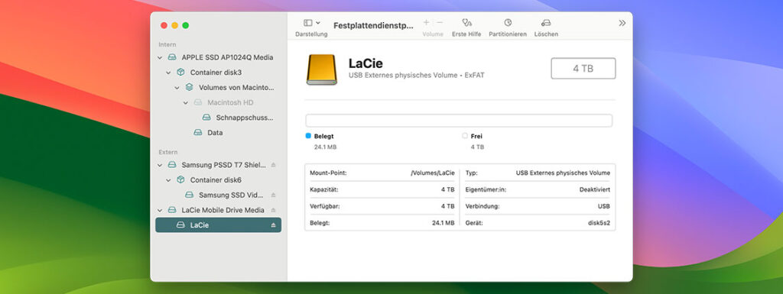Click the blue Belegt legend swatch
Screen dimensions: 783x294
(x=308, y=135)
